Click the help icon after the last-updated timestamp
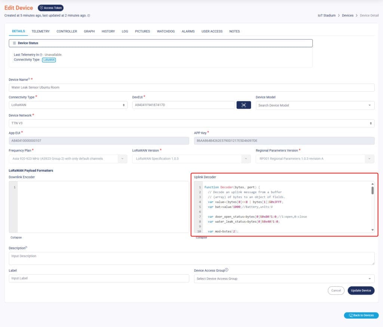 pos(89,16)
